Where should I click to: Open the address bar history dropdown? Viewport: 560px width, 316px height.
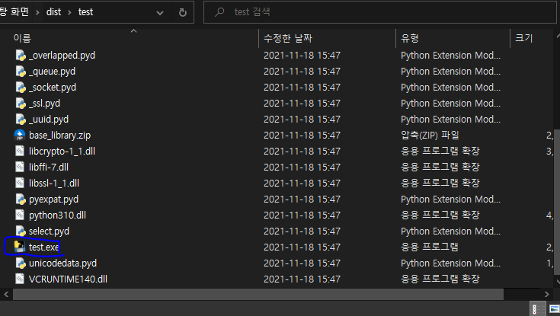(160, 13)
